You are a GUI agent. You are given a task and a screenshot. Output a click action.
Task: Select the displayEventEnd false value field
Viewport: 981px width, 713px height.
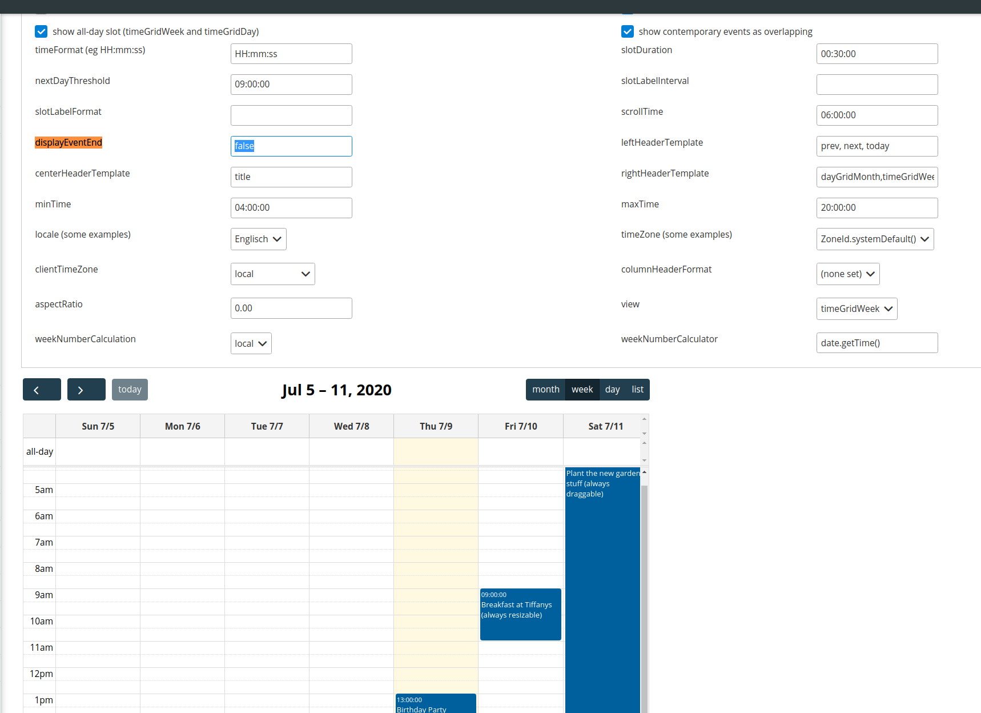[x=291, y=146]
